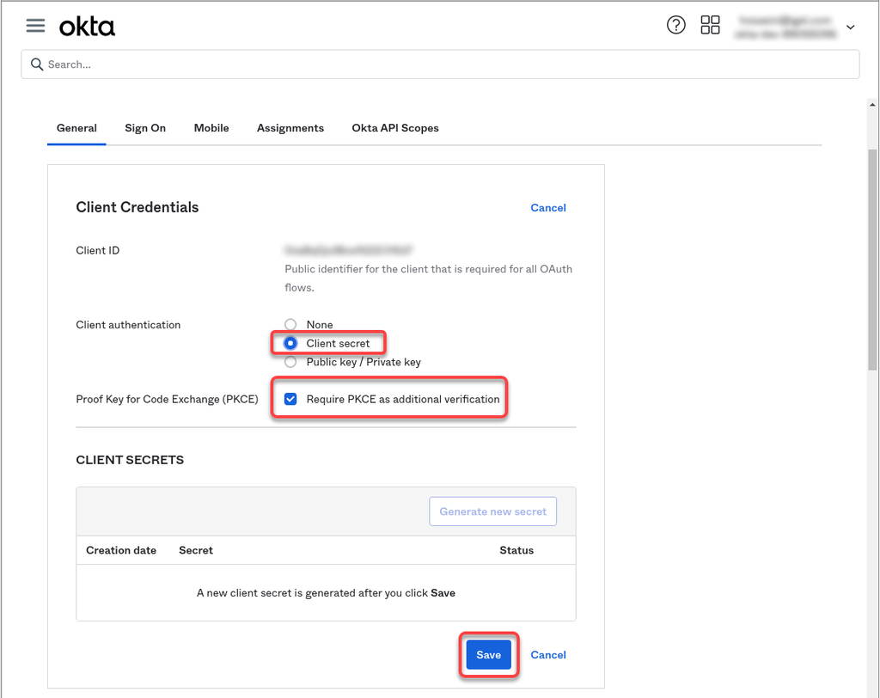Open the Mobile tab
The image size is (880, 698).
211,128
